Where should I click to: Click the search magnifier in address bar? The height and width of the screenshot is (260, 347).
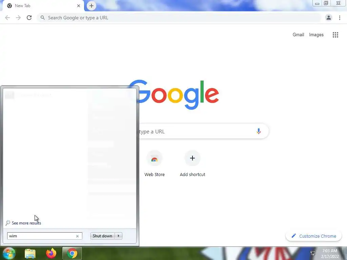tap(43, 18)
